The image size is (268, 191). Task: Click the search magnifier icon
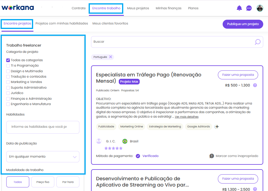coord(258,42)
